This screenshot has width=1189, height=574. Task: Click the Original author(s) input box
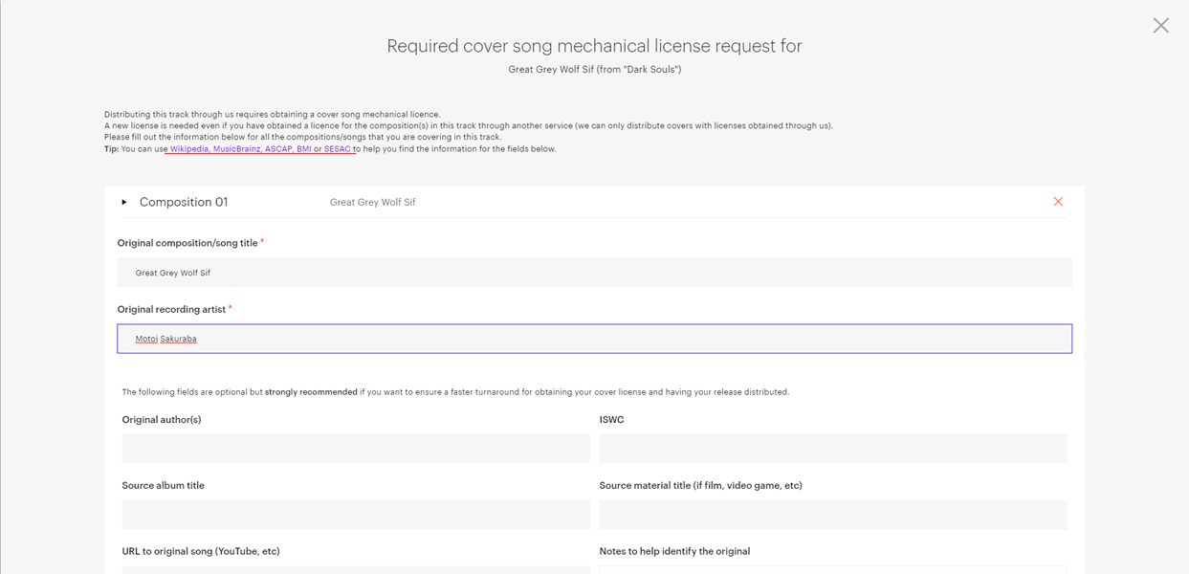[355, 448]
